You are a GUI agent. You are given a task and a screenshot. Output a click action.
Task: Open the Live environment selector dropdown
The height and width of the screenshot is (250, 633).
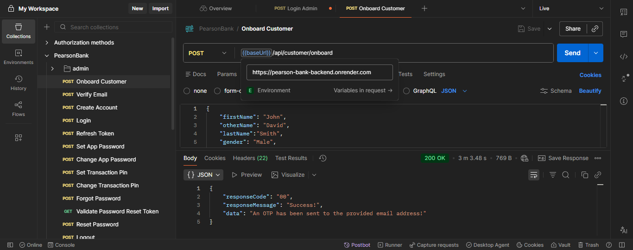(x=572, y=8)
